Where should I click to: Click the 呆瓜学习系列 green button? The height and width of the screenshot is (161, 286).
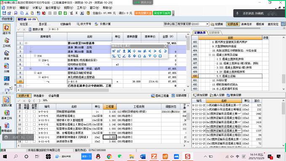[162, 13]
